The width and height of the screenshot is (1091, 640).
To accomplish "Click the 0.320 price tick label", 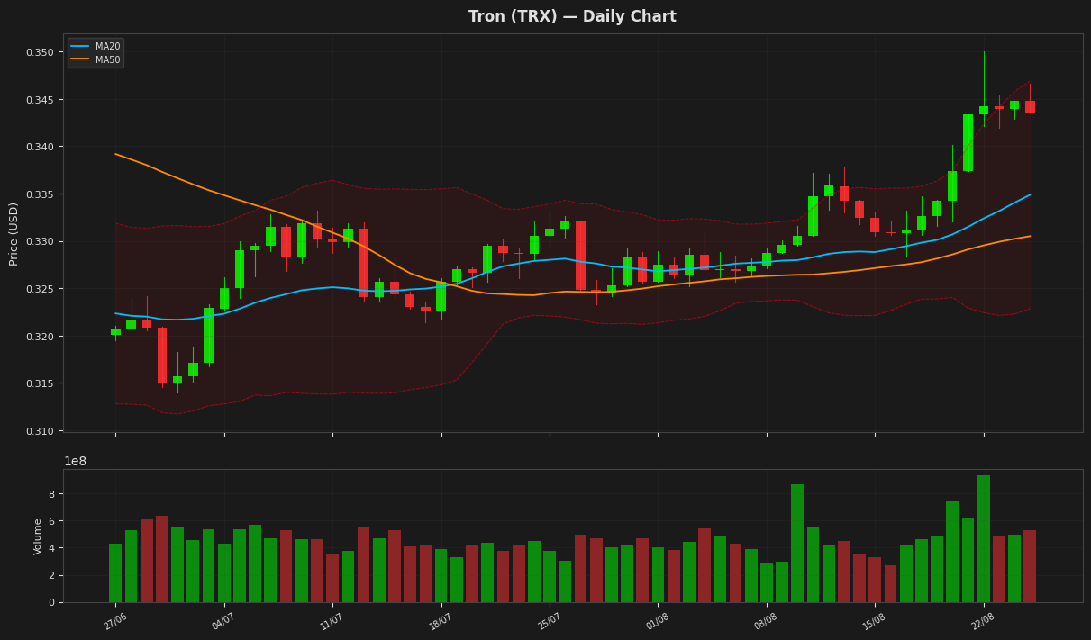I will point(39,337).
